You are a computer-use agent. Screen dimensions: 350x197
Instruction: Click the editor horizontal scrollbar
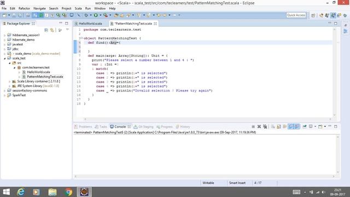pos(208,119)
